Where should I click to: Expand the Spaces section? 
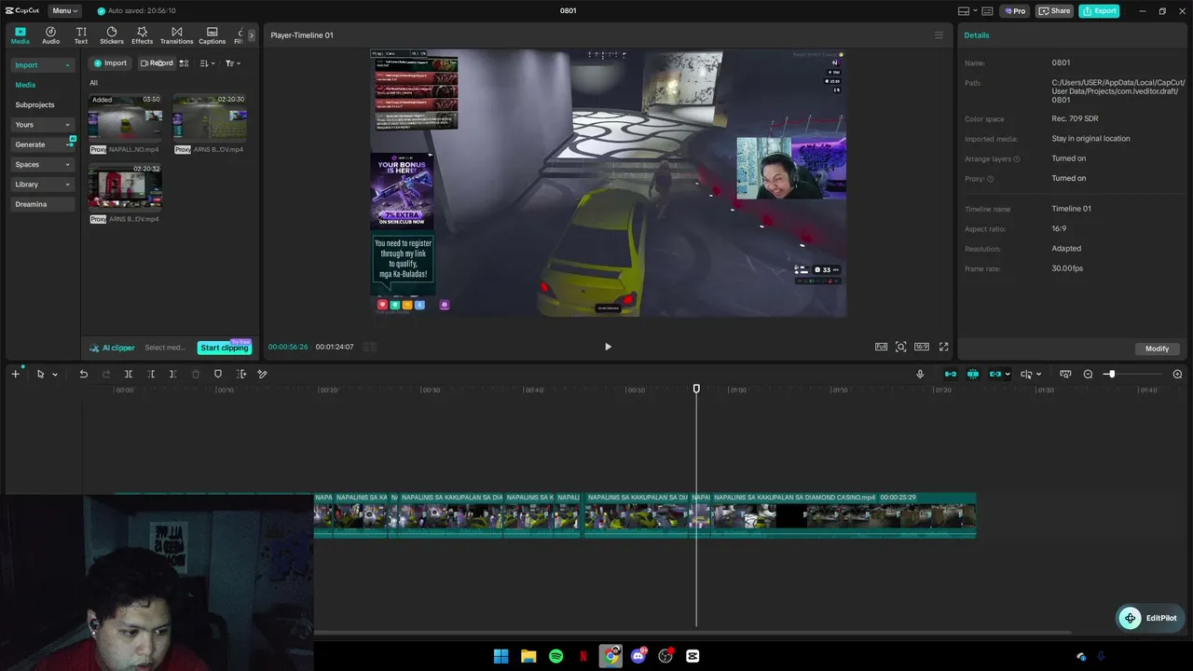tap(42, 165)
